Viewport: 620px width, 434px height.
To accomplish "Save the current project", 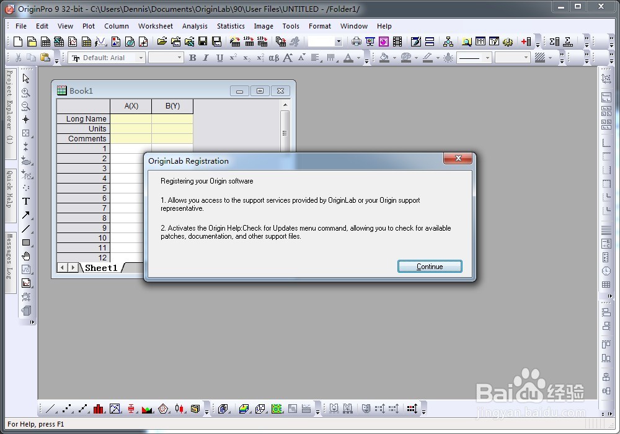I will point(203,42).
